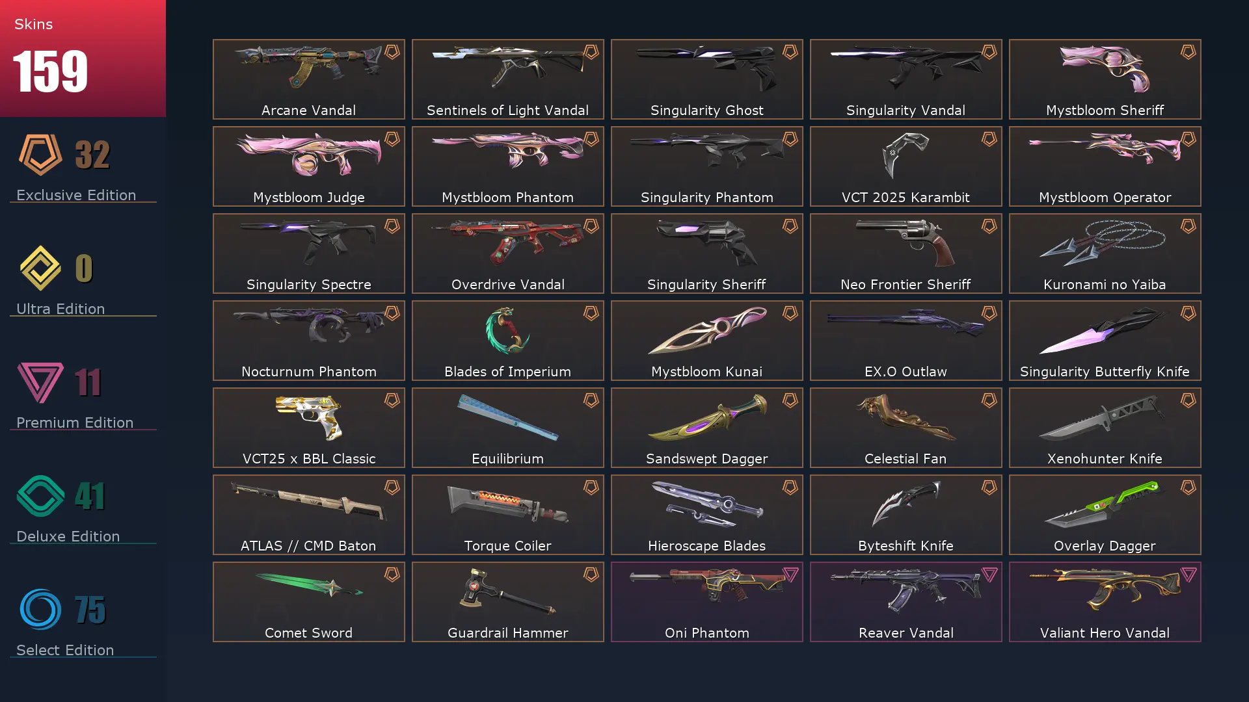
Task: Click the Skins 159 total panel
Action: click(83, 58)
